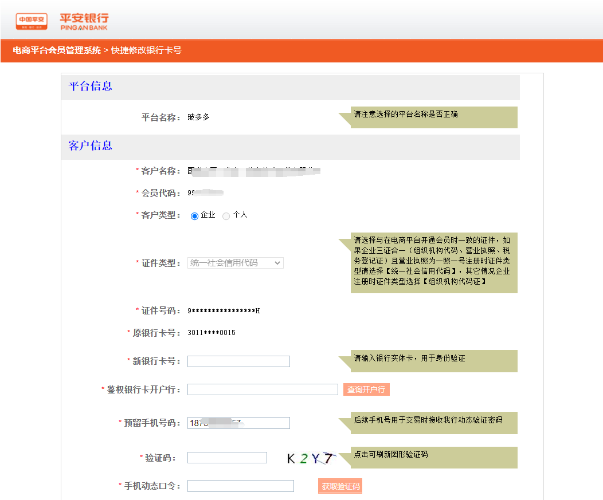Select the 企业 customer type radio button
Screen dimensions: 603x500
pos(194,216)
